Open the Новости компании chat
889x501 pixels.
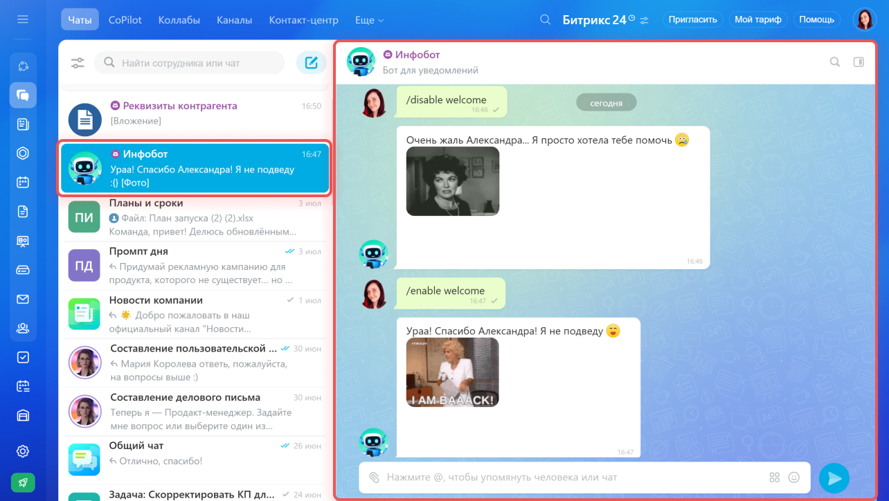[x=195, y=315]
